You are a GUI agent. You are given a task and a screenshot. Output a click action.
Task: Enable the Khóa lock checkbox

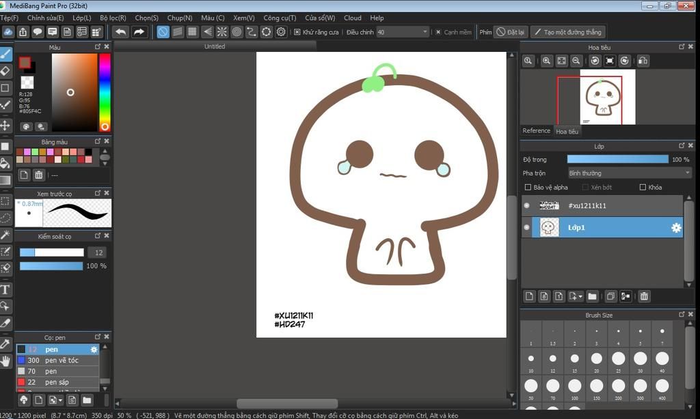[643, 187]
